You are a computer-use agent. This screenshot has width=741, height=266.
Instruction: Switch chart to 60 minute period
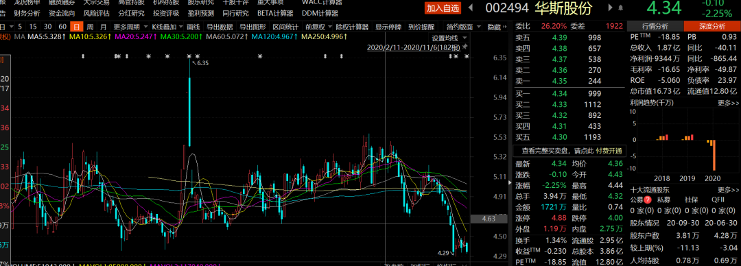coord(62,27)
